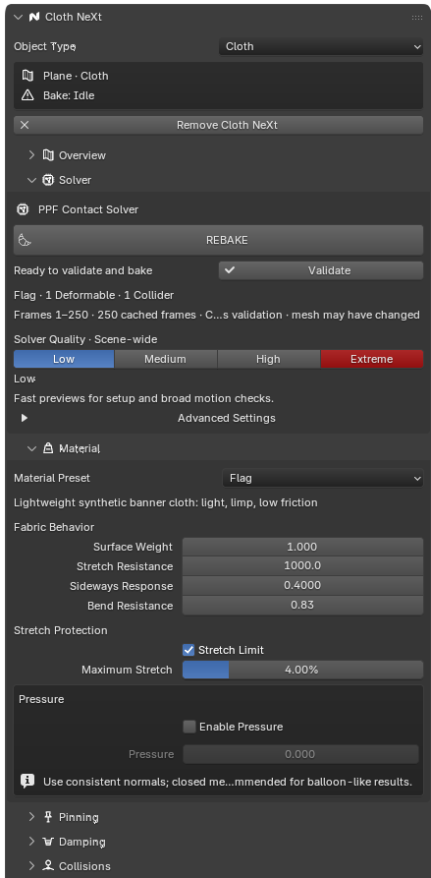Collapse the Solver section
This screenshot has width=431, height=878.
click(31, 180)
